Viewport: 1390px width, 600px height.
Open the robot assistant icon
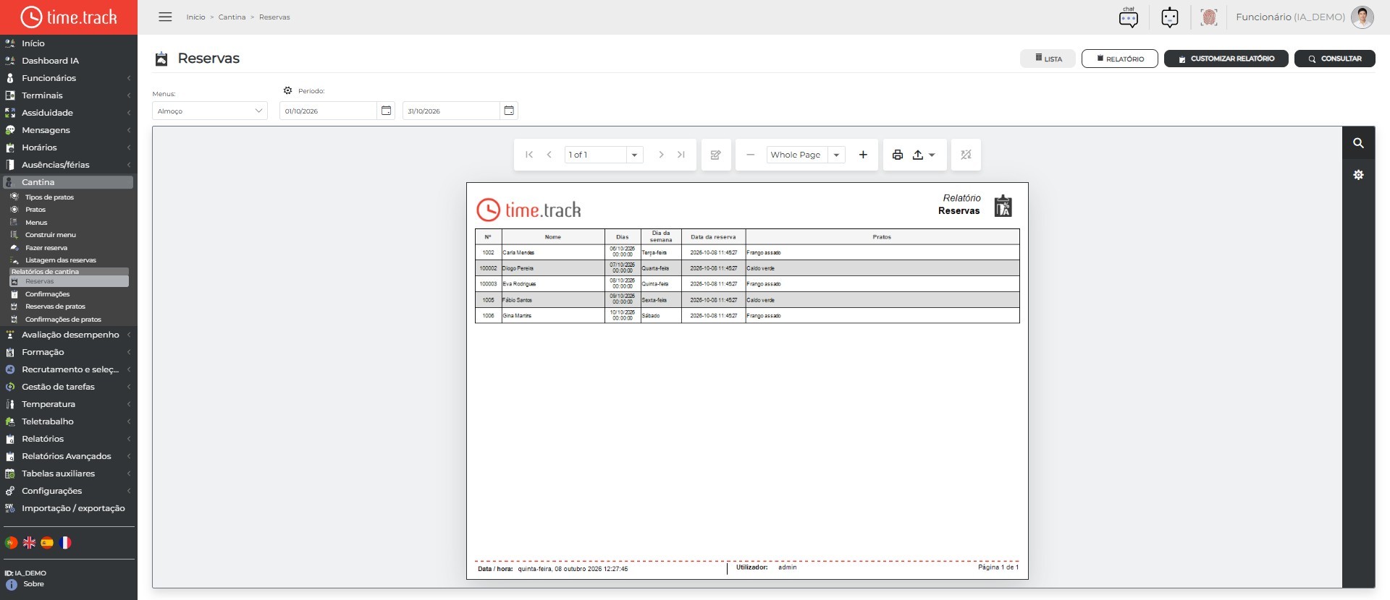1169,17
